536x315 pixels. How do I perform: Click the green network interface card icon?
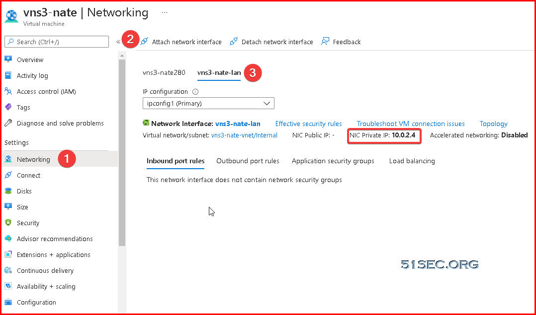(x=146, y=123)
